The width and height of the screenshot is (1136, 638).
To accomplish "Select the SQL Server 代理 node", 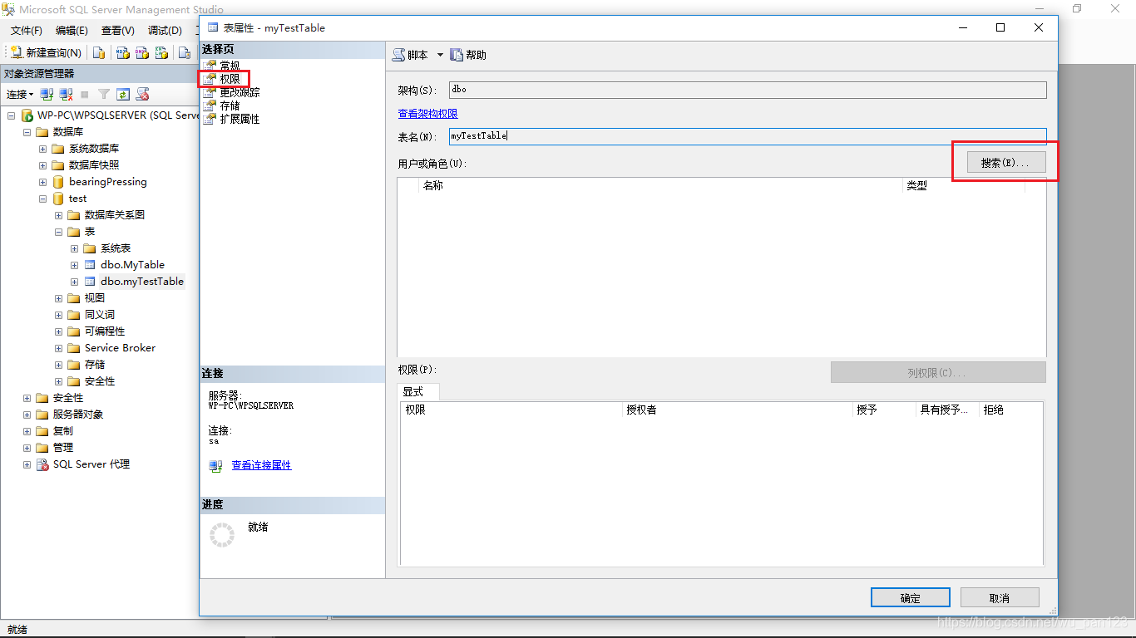I will [91, 464].
